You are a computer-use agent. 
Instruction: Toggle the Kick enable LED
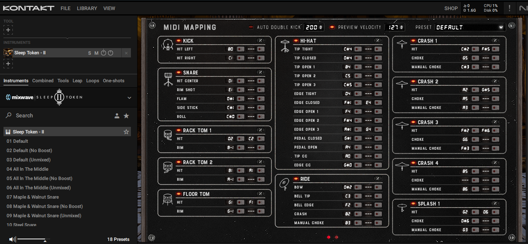click(179, 40)
